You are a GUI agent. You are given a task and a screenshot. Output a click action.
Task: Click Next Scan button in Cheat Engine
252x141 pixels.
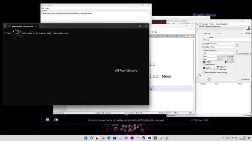tap(219, 34)
